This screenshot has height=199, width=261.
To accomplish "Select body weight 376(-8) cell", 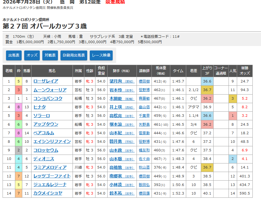I will (161, 168).
